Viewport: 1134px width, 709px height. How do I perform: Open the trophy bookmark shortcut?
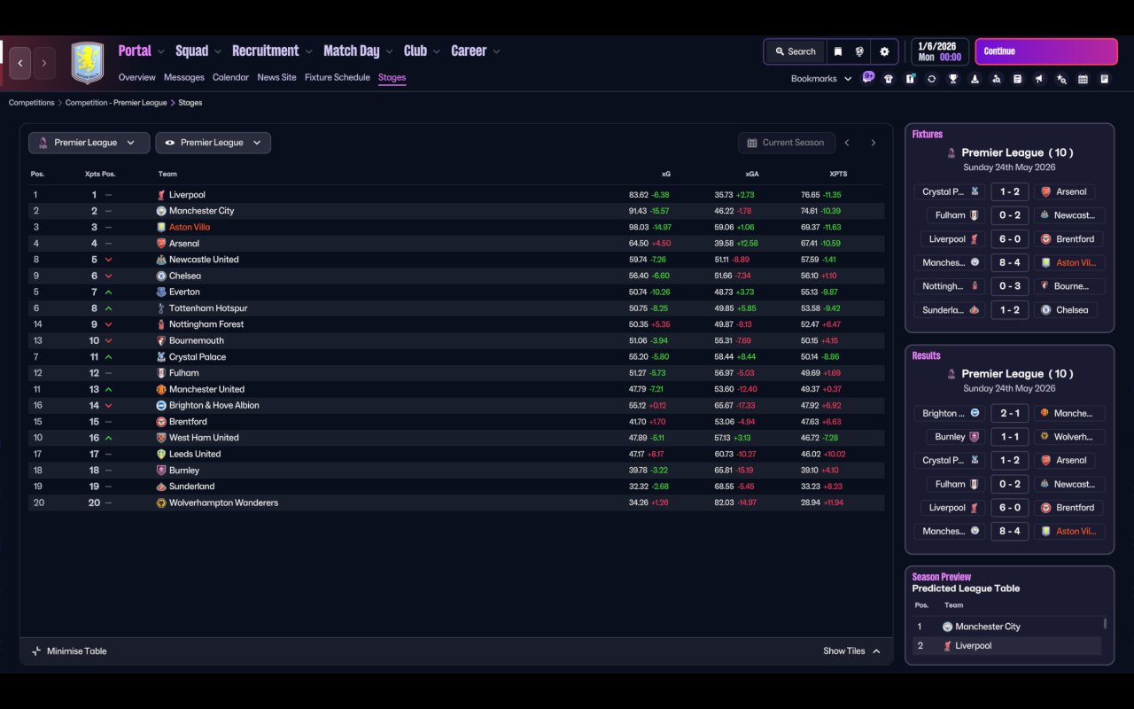(953, 79)
